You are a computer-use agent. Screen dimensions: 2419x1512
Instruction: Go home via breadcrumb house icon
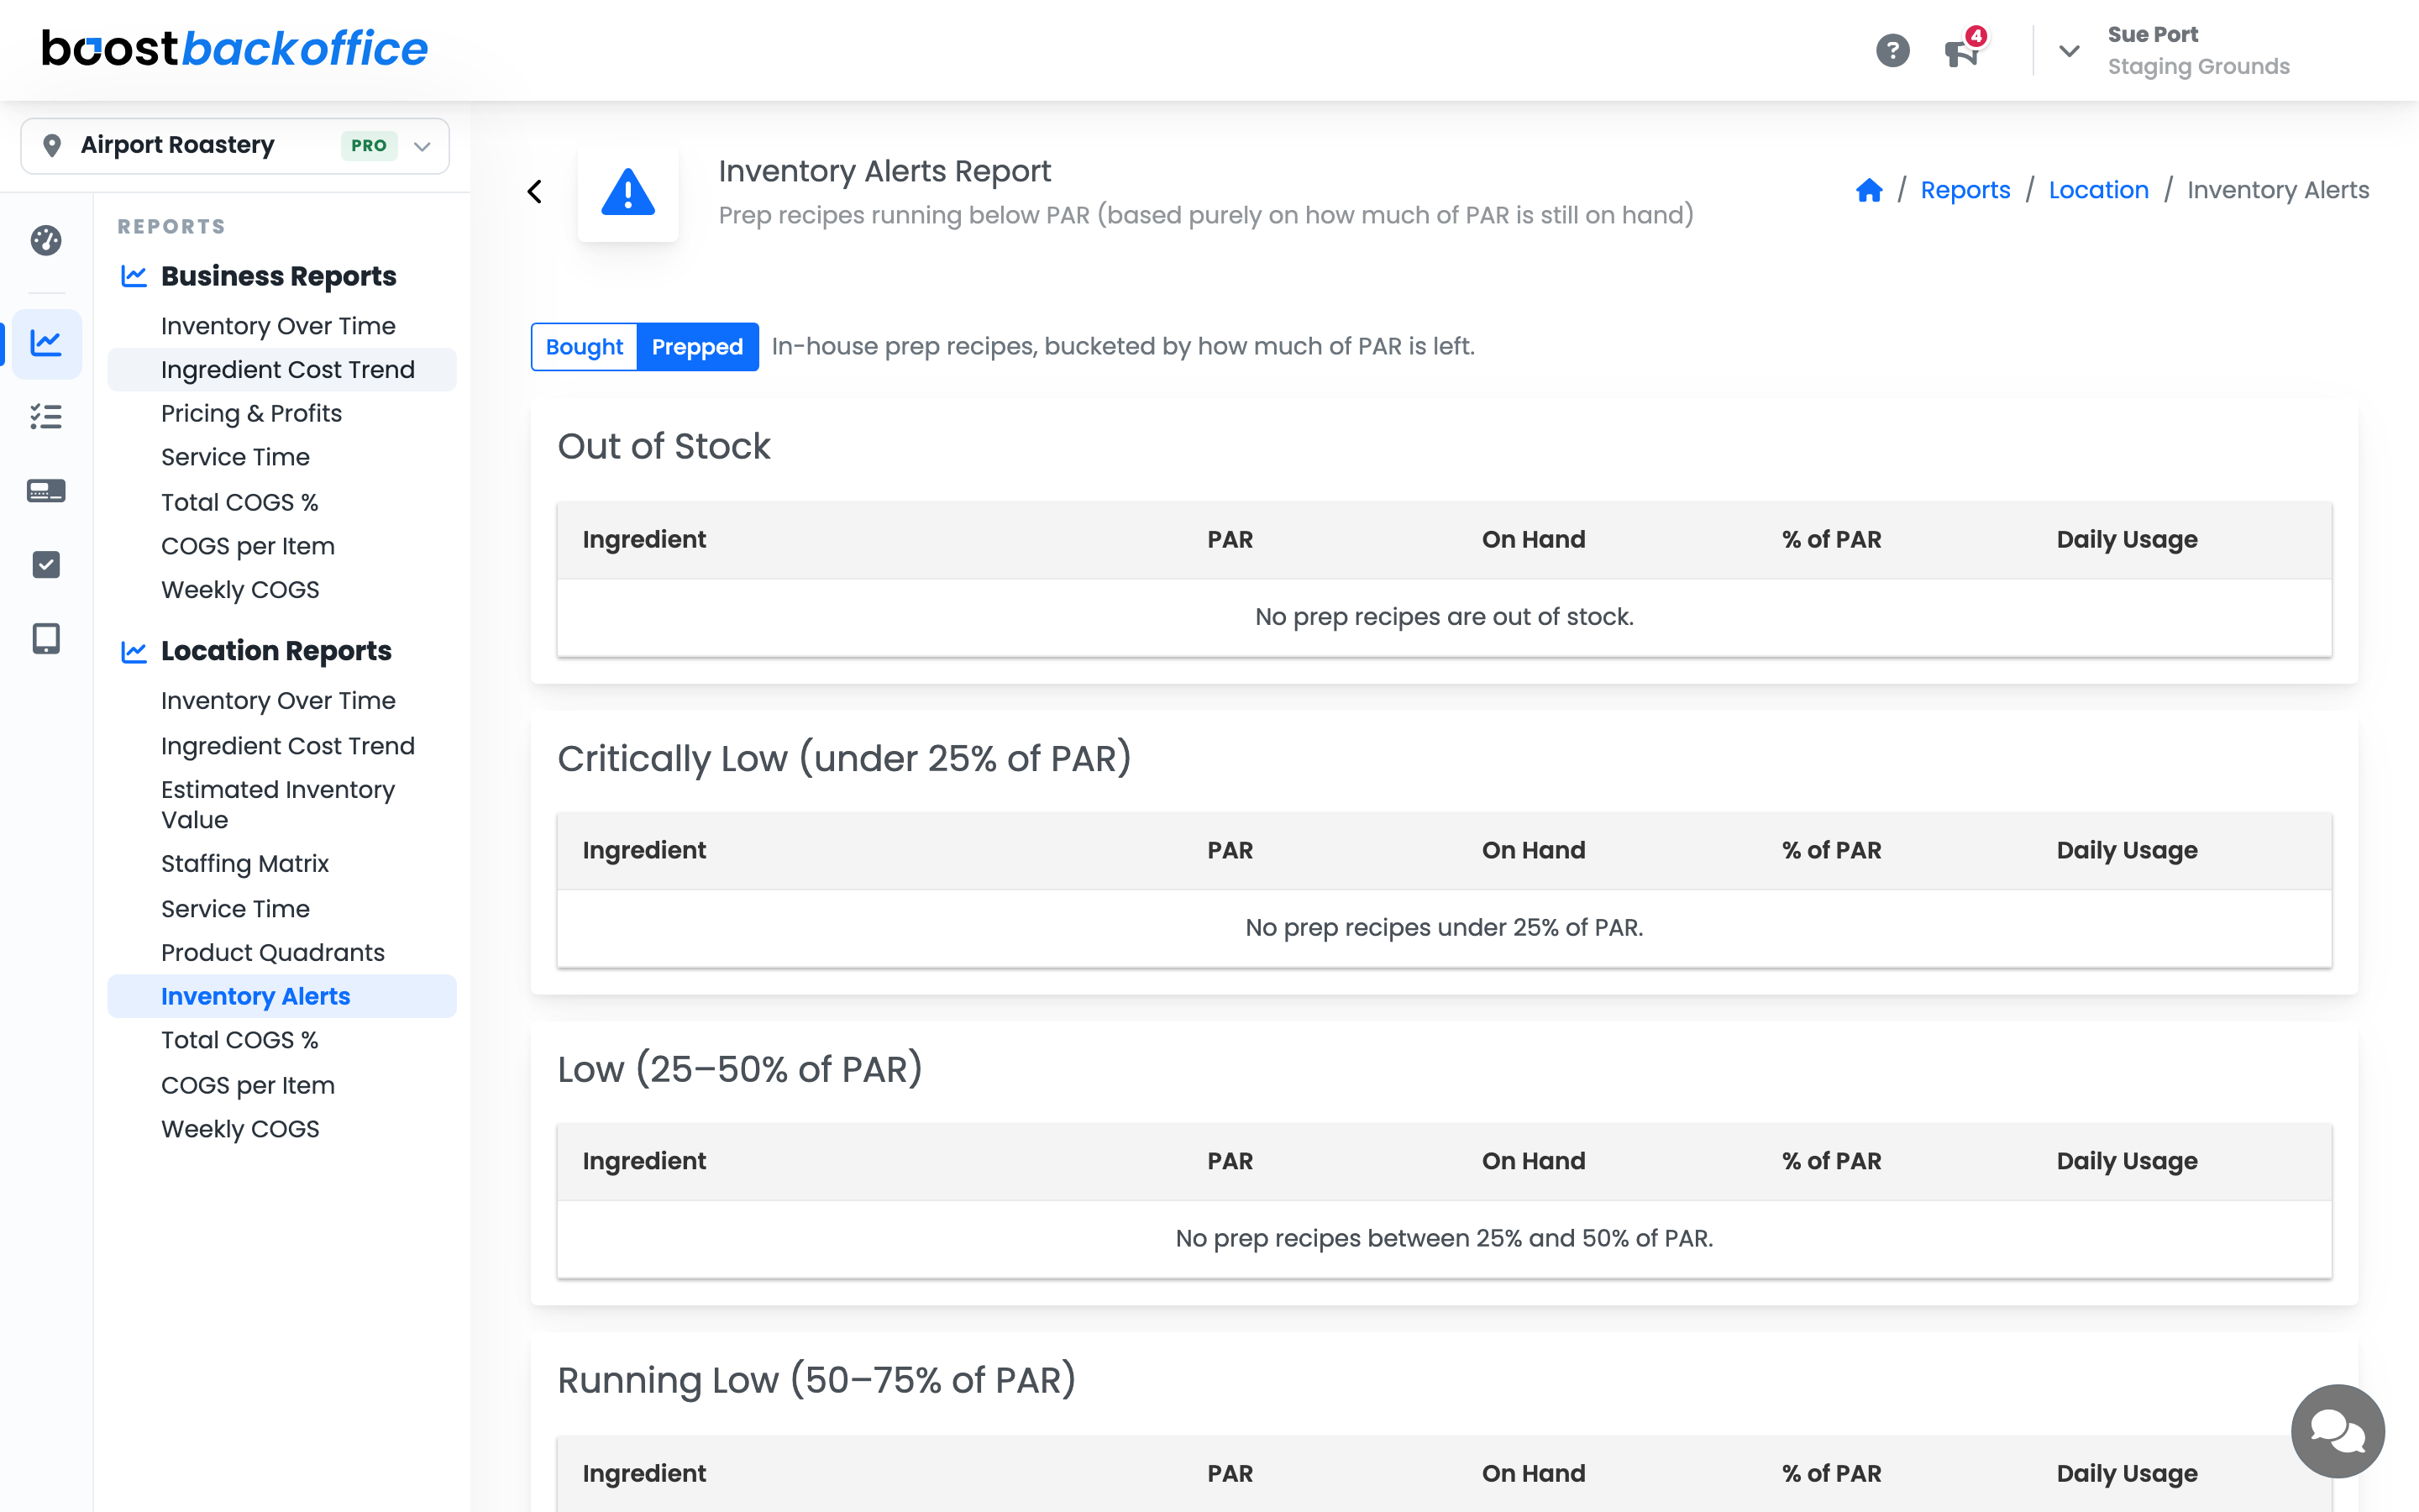pyautogui.click(x=1868, y=190)
